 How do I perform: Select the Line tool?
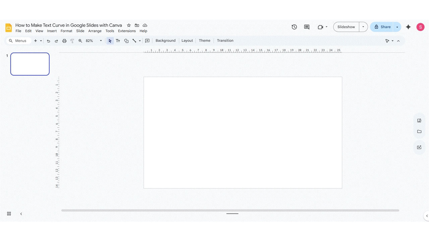coord(134,41)
